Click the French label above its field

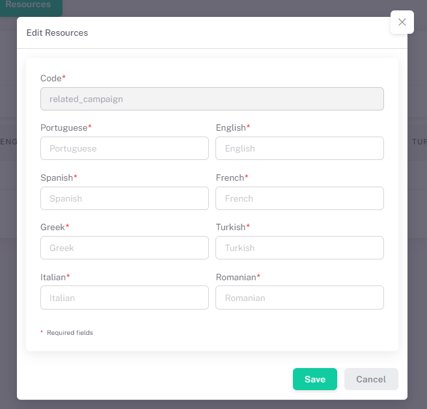230,178
